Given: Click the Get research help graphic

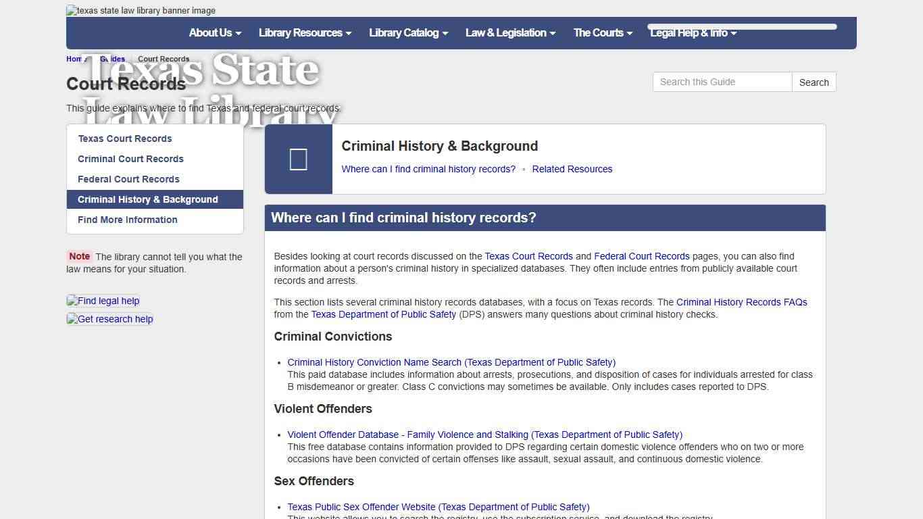Looking at the screenshot, I should [x=109, y=319].
